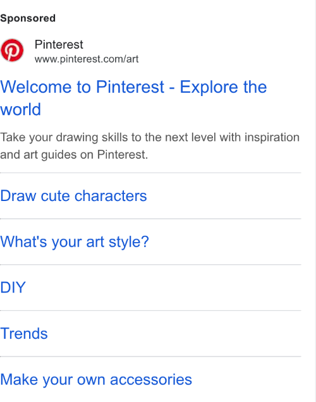Click the red Pinterest logo icon

[x=12, y=51]
